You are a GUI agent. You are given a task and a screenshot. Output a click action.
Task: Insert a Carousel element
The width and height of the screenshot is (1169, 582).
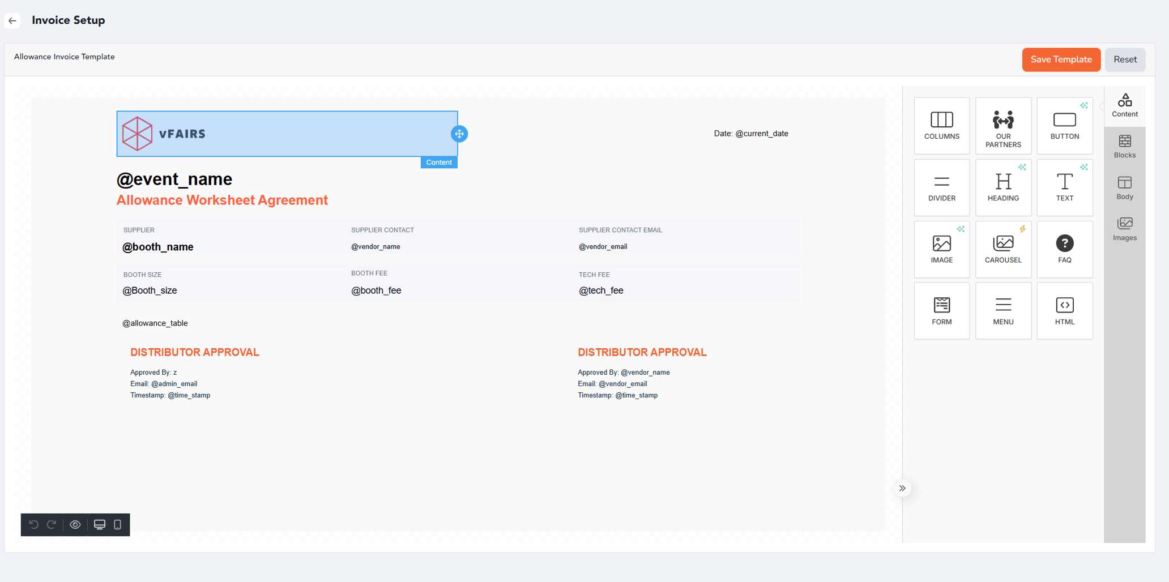click(1002, 249)
